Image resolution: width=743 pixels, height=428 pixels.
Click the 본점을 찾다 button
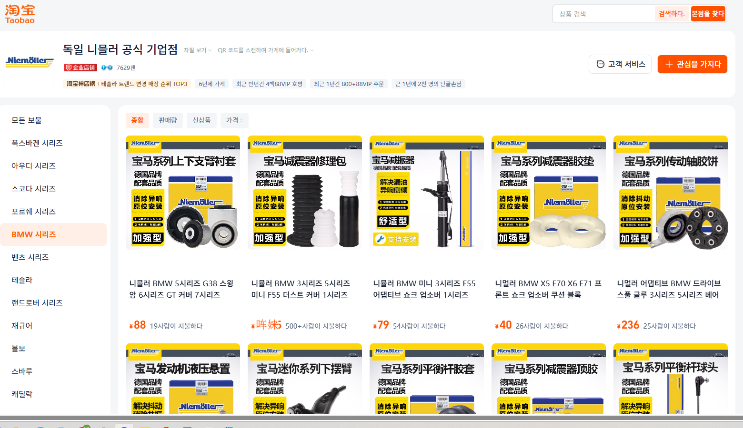click(708, 14)
